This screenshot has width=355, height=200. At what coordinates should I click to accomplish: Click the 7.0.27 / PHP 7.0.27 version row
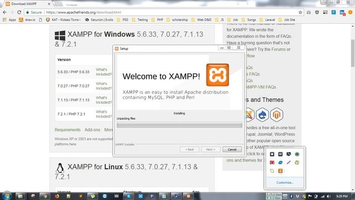pos(73,86)
